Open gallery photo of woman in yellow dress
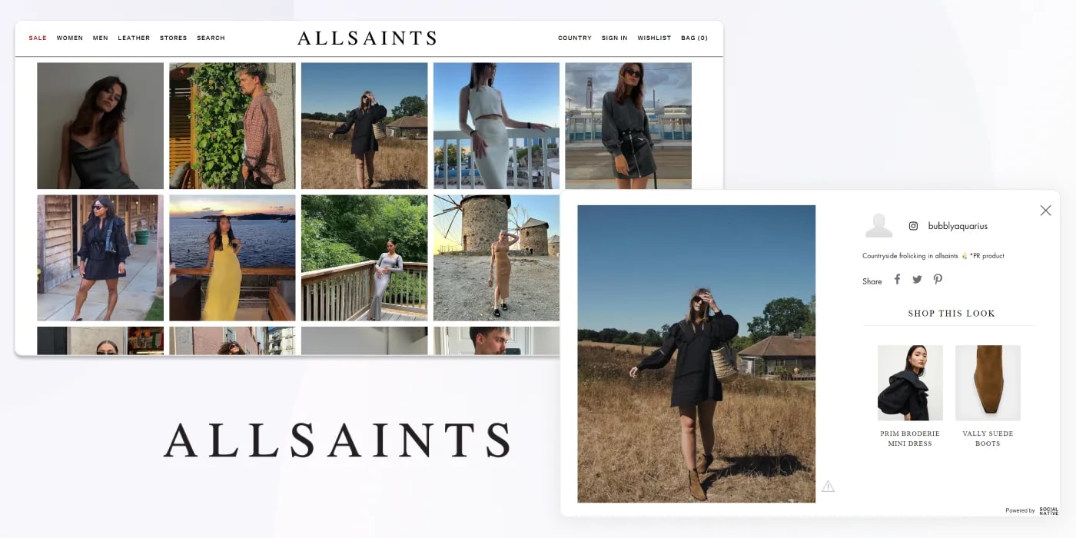1076x538 pixels. pos(232,257)
